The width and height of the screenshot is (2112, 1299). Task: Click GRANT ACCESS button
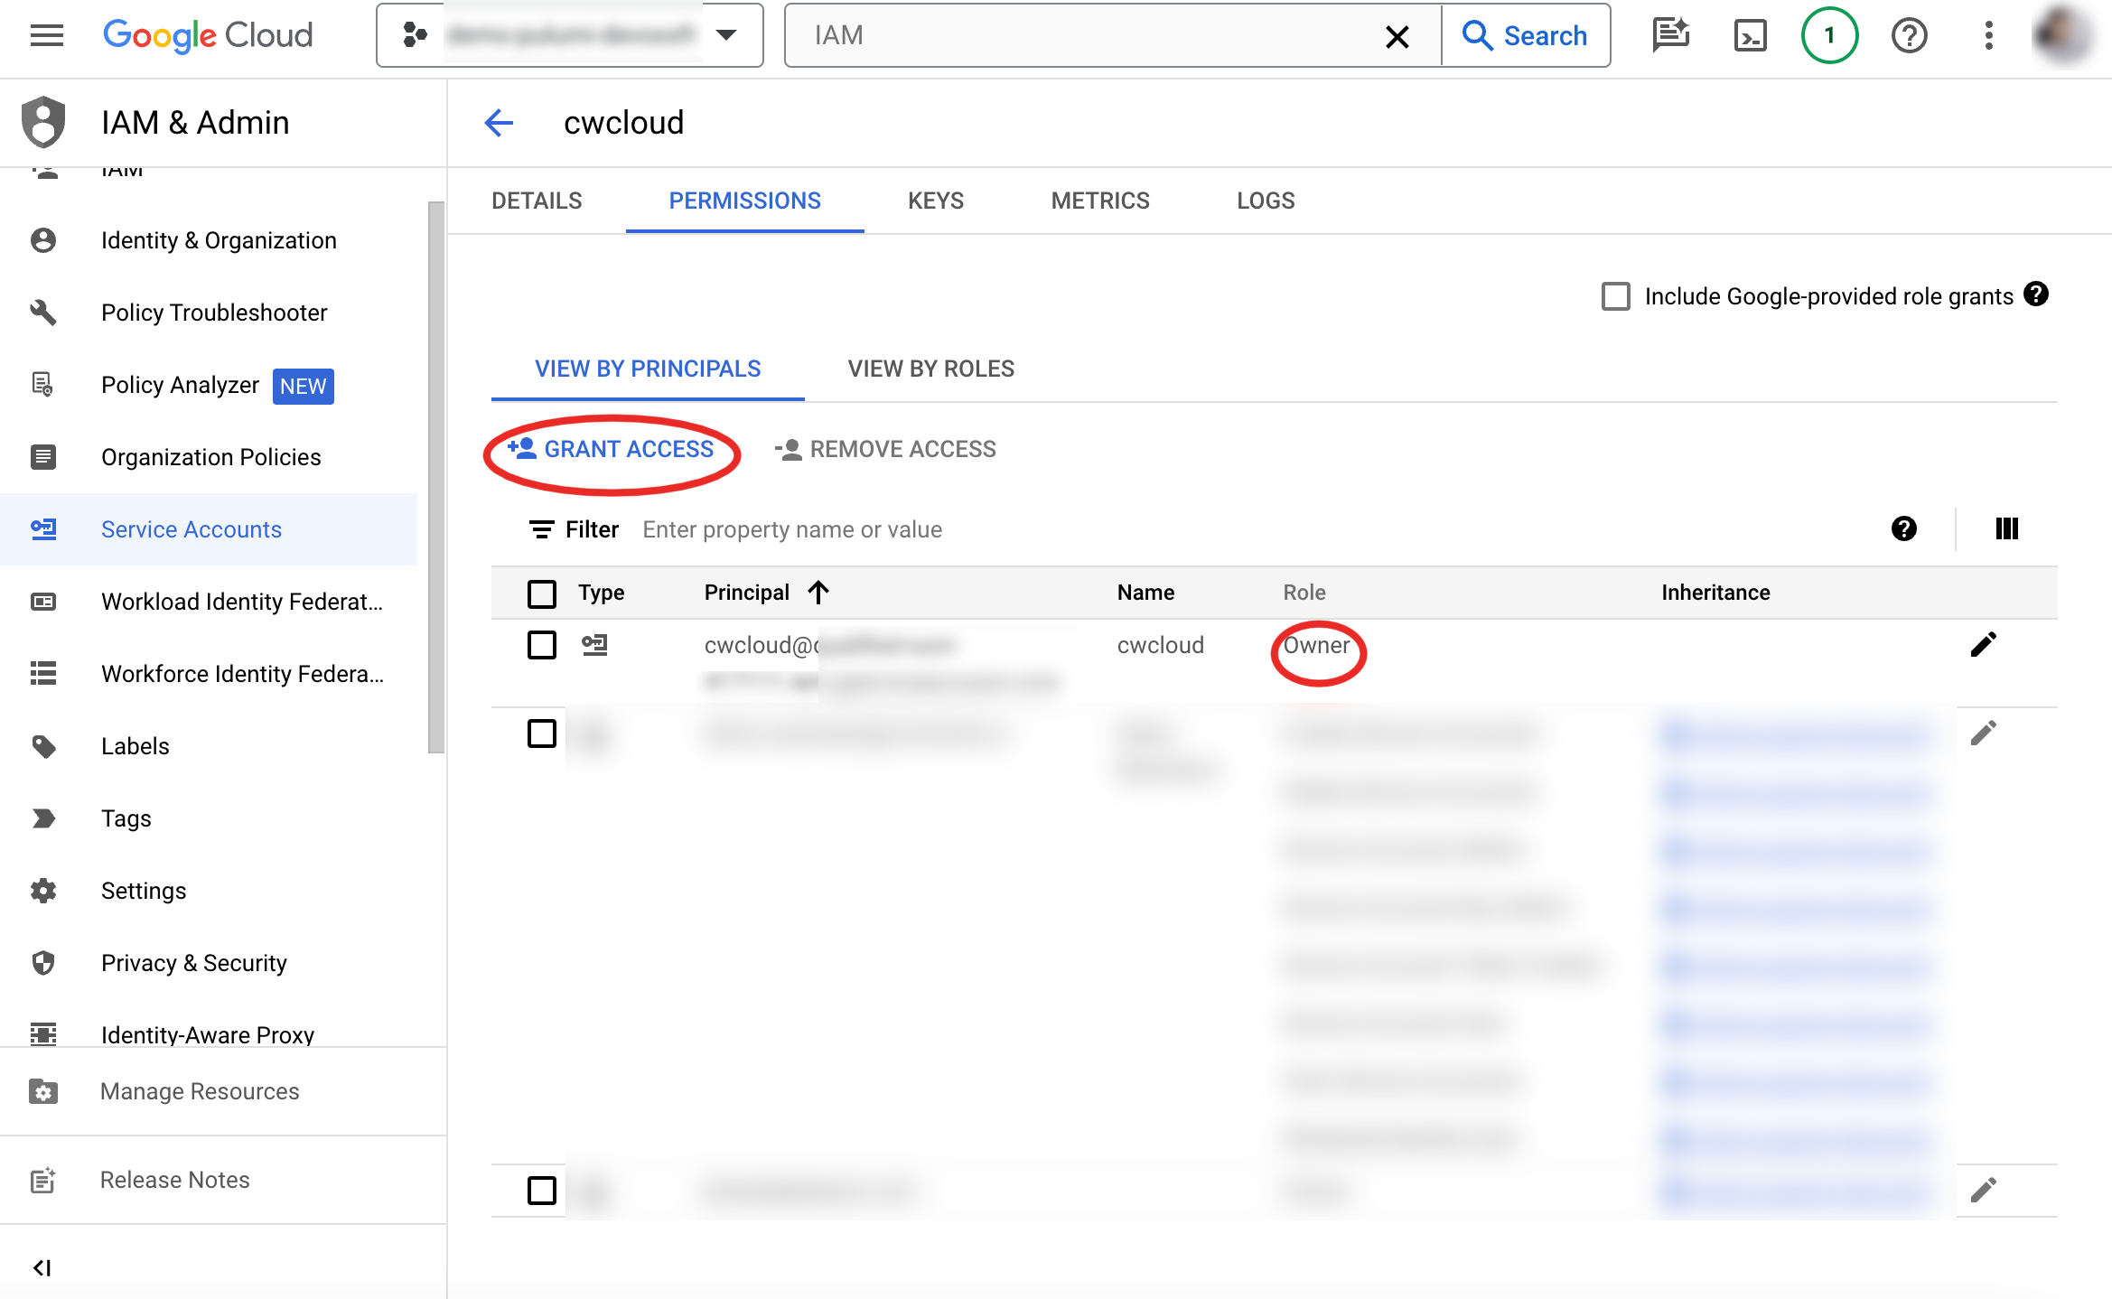click(612, 449)
